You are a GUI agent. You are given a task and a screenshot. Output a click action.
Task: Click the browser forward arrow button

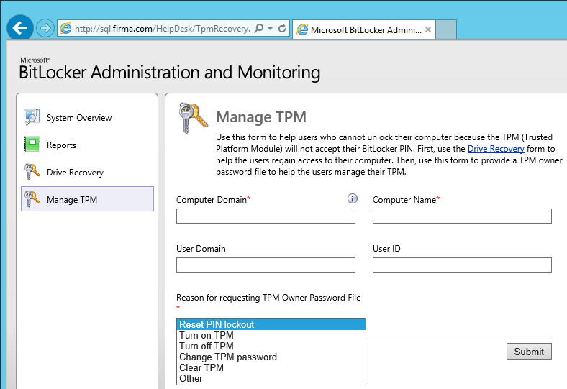(45, 28)
